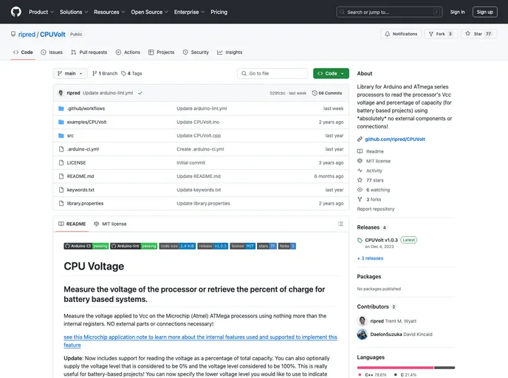Click the GitHub logo icon

coord(16,12)
